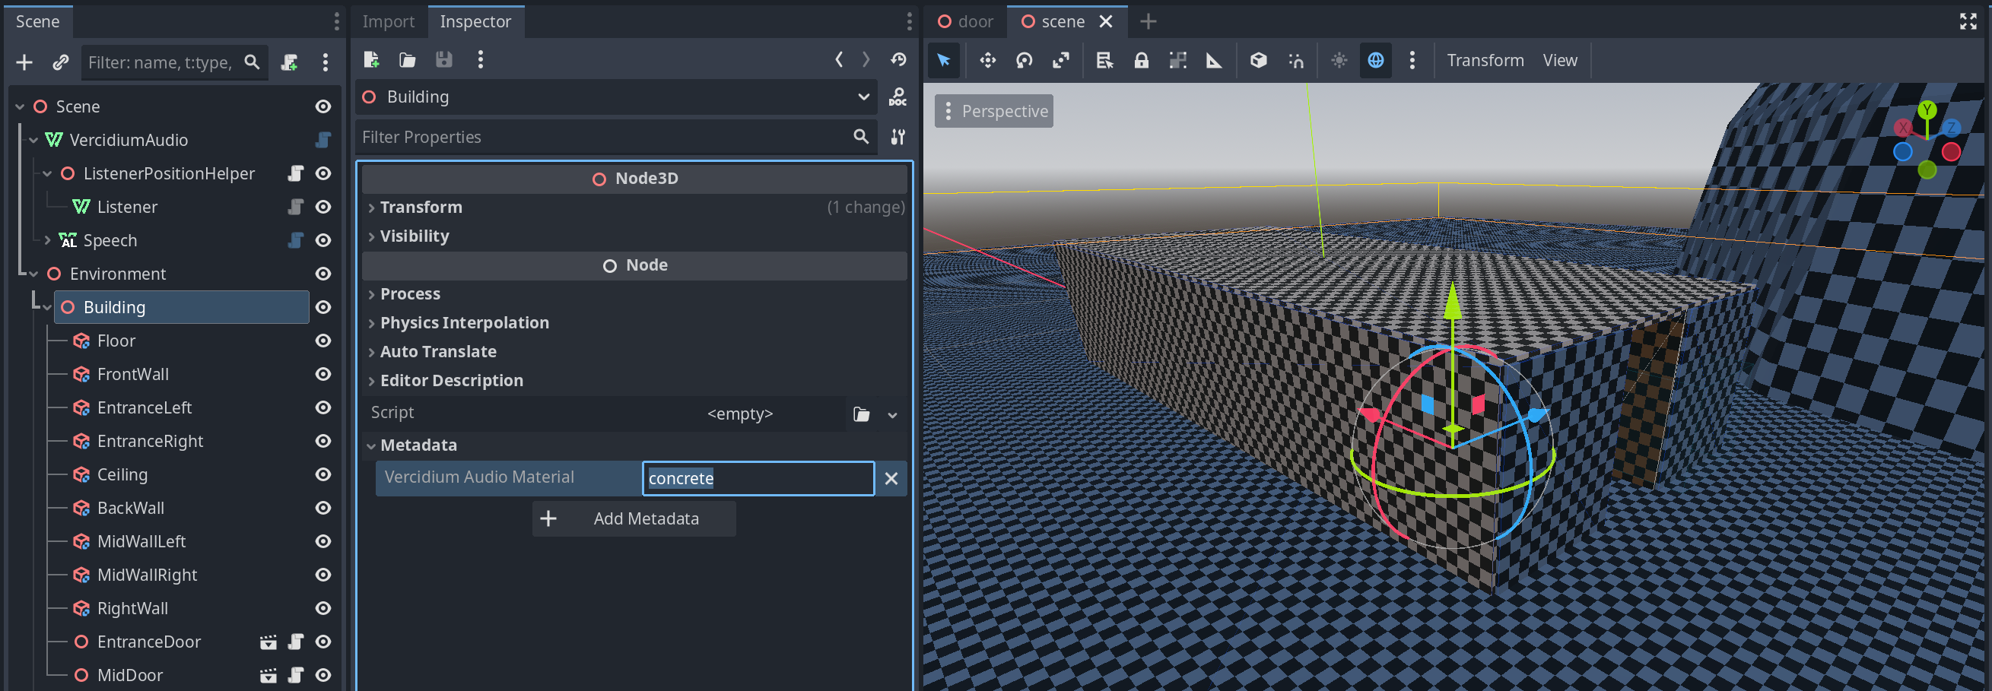Hide the Environment node
This screenshot has width=1992, height=691.
323,274
